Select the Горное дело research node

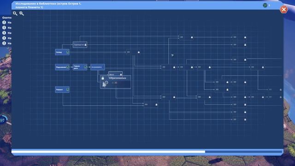[80, 67]
